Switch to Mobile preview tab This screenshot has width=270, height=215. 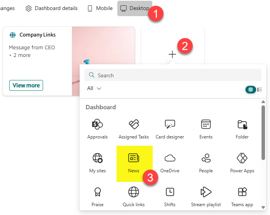click(x=100, y=8)
